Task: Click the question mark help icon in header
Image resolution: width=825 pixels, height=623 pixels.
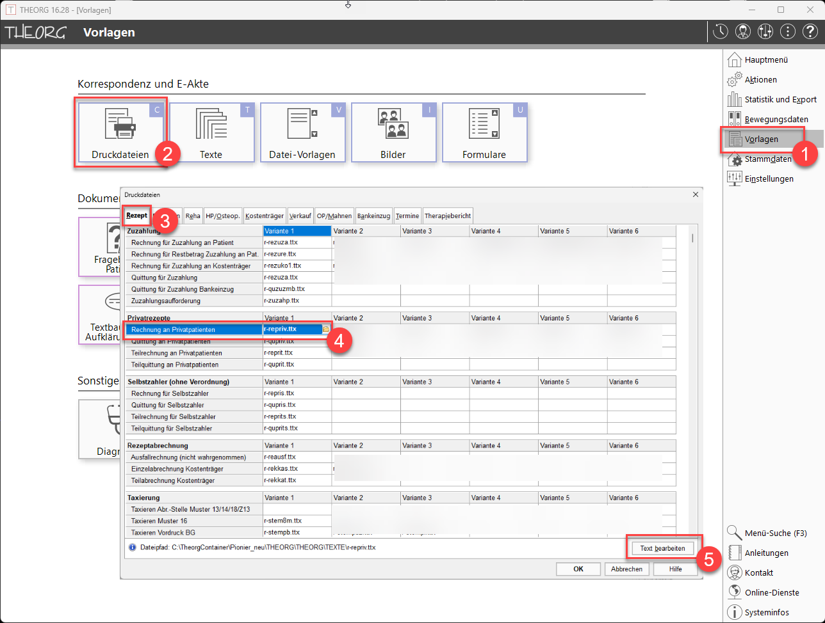Action: pyautogui.click(x=810, y=32)
